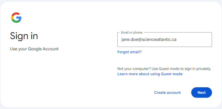Recover a forgotten email address via the link
Viewport: 222px width, 109px height.
129,52
